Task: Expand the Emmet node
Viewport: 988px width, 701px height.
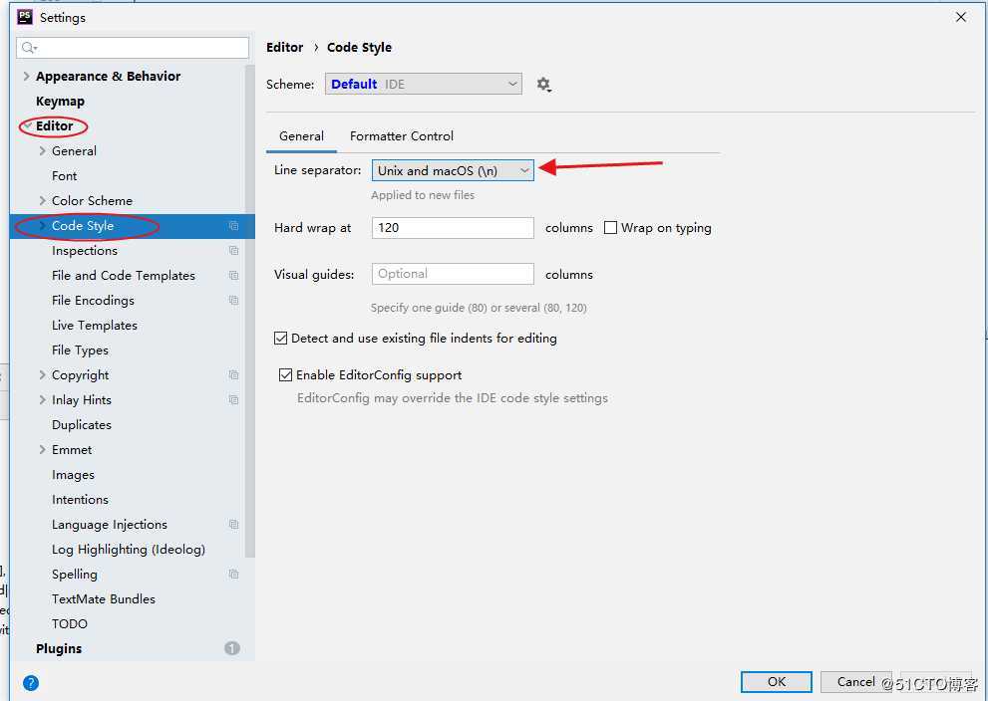Action: pos(42,449)
